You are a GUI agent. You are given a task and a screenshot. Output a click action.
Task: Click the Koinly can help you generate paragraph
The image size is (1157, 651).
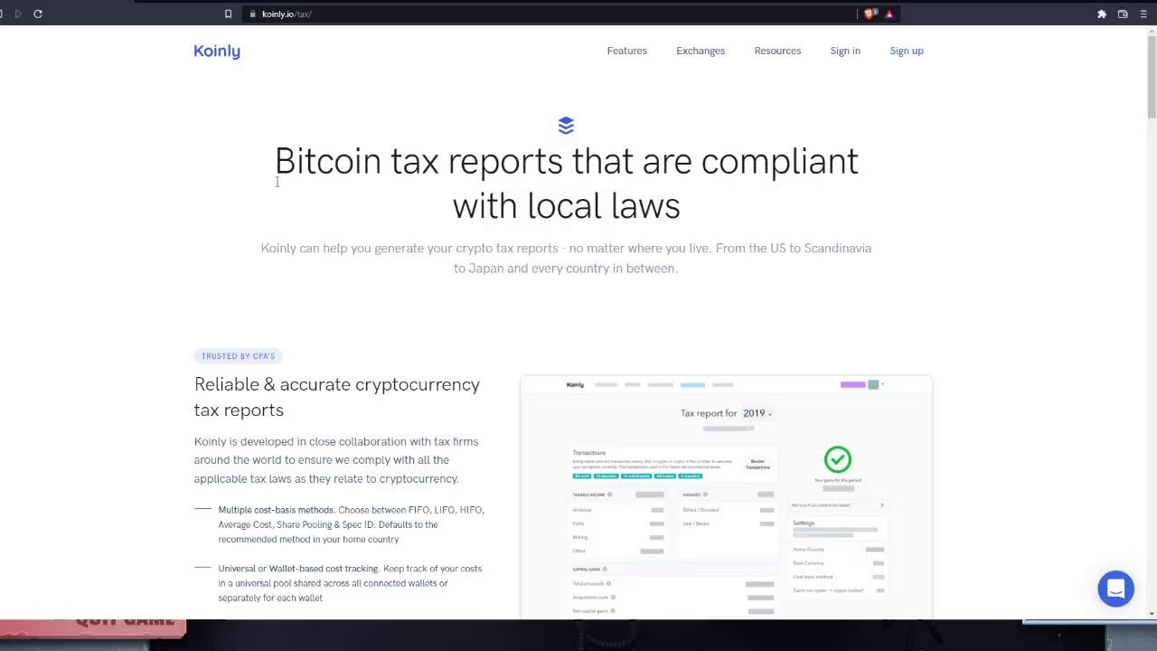point(566,258)
